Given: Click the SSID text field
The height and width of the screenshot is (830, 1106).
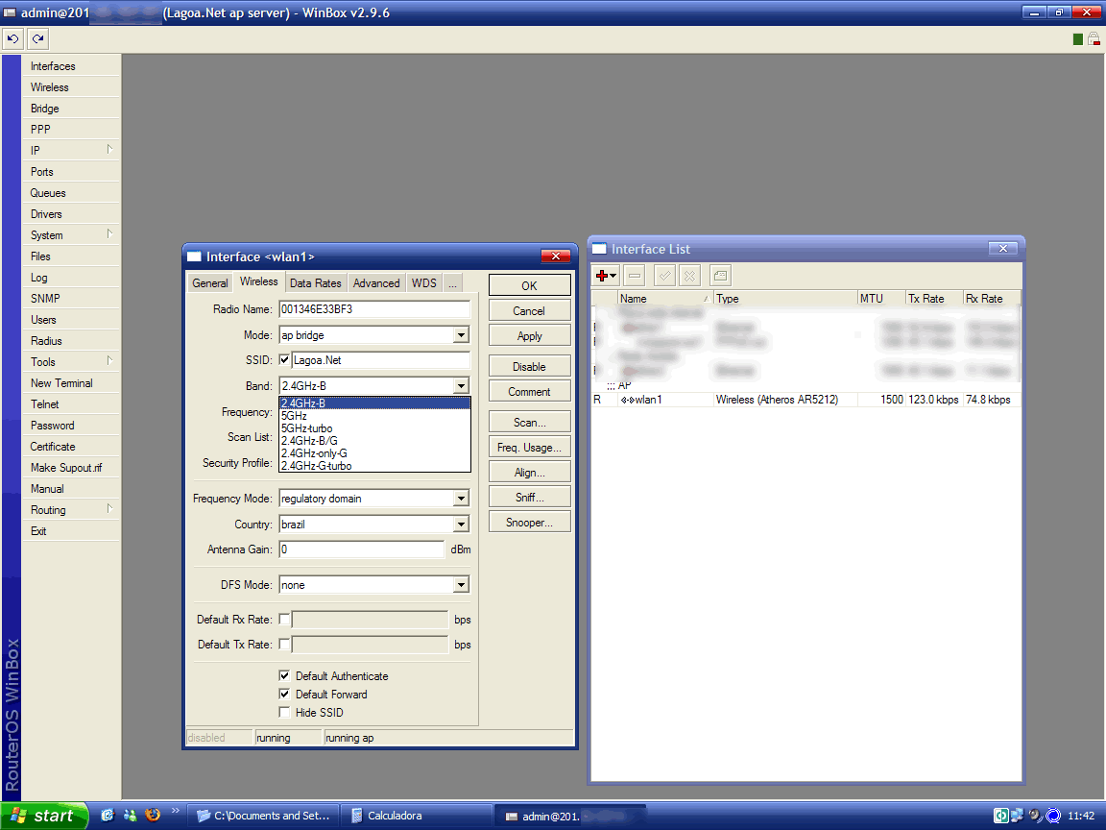Looking at the screenshot, I should tap(381, 360).
